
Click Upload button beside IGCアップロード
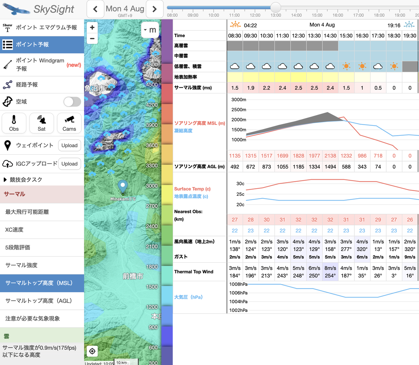(x=70, y=164)
